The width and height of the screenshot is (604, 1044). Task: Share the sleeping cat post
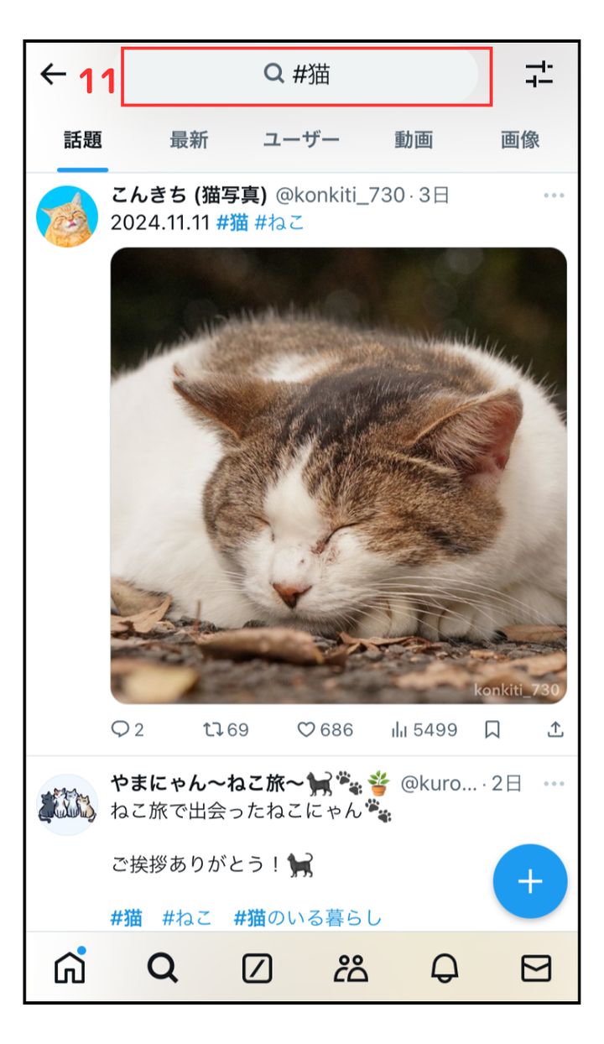(555, 730)
